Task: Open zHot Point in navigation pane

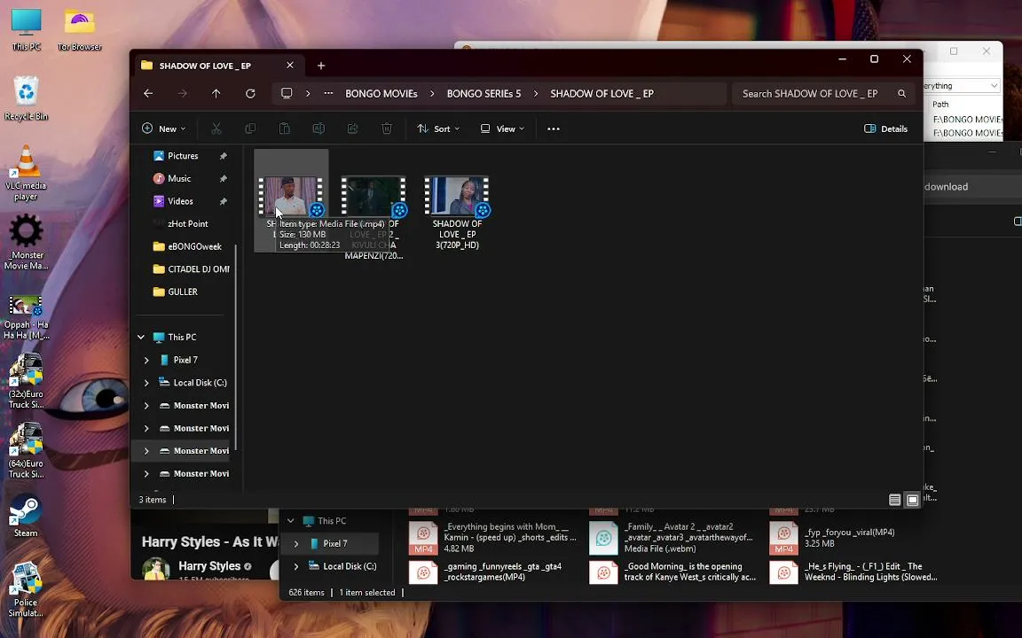Action: pyautogui.click(x=188, y=224)
